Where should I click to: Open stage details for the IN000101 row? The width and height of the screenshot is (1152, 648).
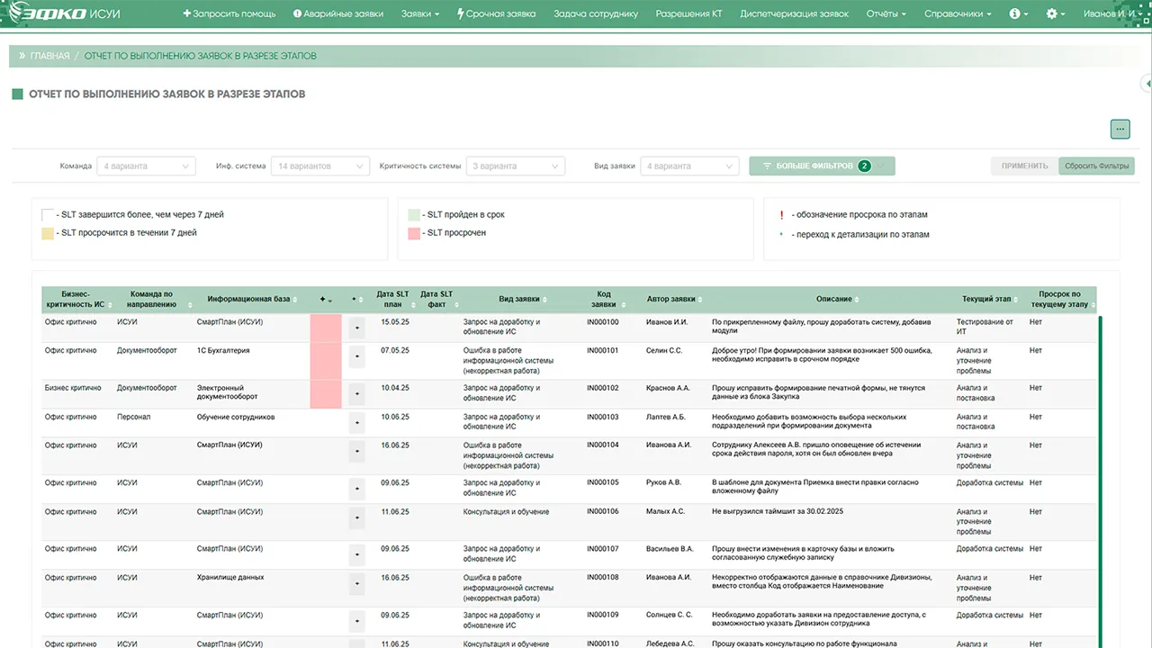356,357
